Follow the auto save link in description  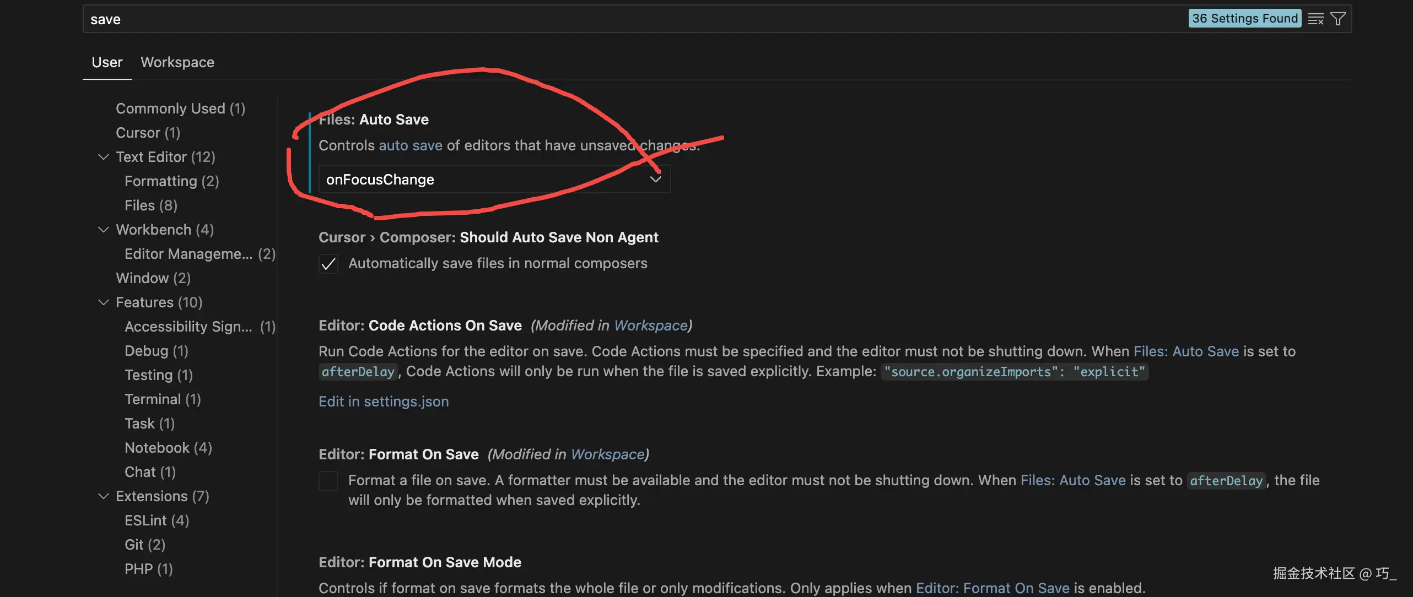(411, 145)
